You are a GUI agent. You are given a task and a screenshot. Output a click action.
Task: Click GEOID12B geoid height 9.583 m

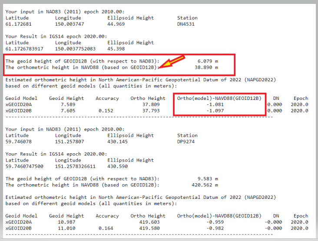(x=207, y=178)
